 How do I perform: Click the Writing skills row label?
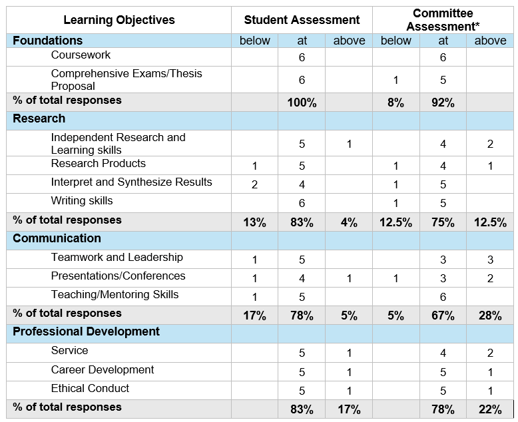coord(82,200)
